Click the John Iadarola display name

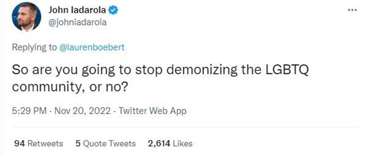pyautogui.click(x=78, y=10)
